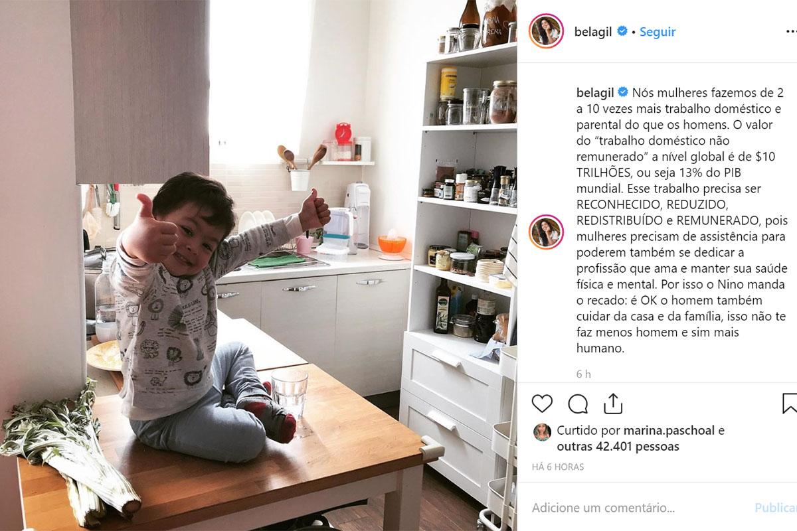Click the photo of the child giving thumbs up
797x531 pixels.
click(x=258, y=265)
